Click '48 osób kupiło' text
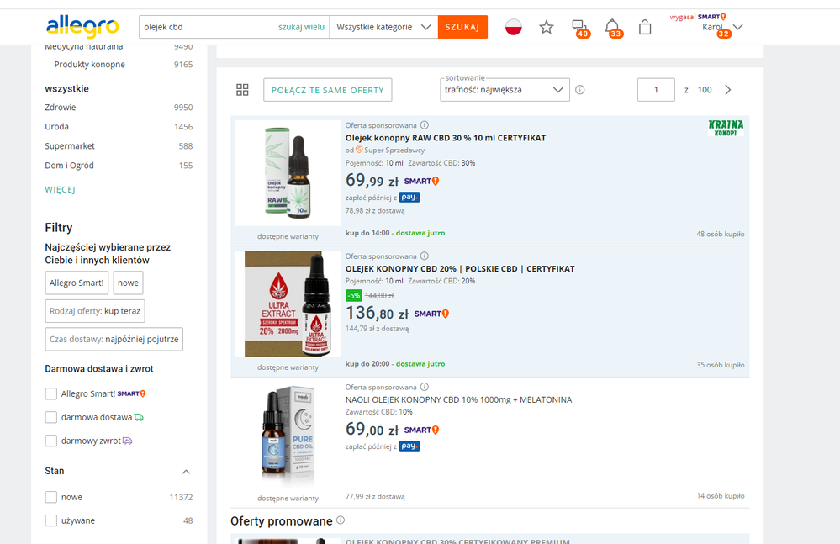This screenshot has height=544, width=840. 720,234
